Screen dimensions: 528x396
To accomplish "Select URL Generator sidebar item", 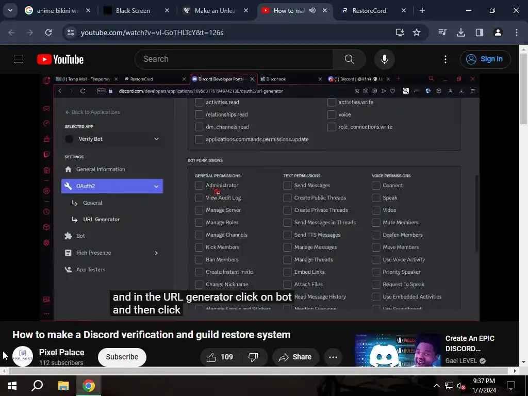I will pyautogui.click(x=101, y=220).
